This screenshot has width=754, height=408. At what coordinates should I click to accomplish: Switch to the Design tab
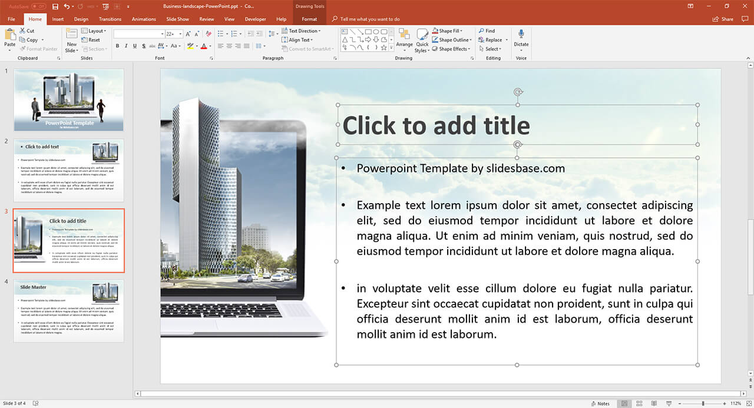click(x=81, y=19)
